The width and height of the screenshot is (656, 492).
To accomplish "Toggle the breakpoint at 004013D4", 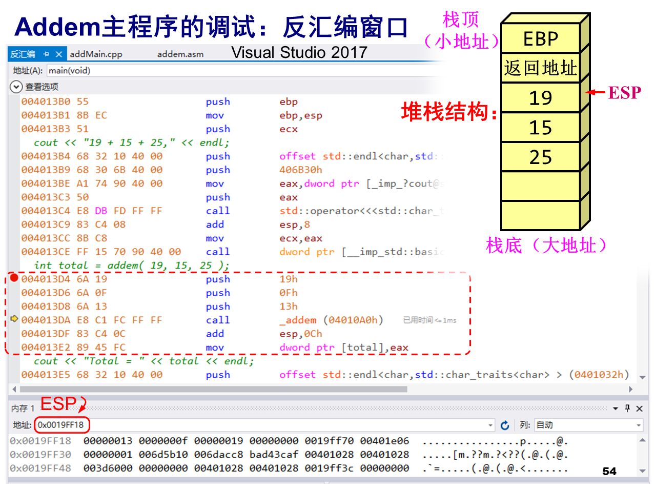I will click(x=14, y=278).
